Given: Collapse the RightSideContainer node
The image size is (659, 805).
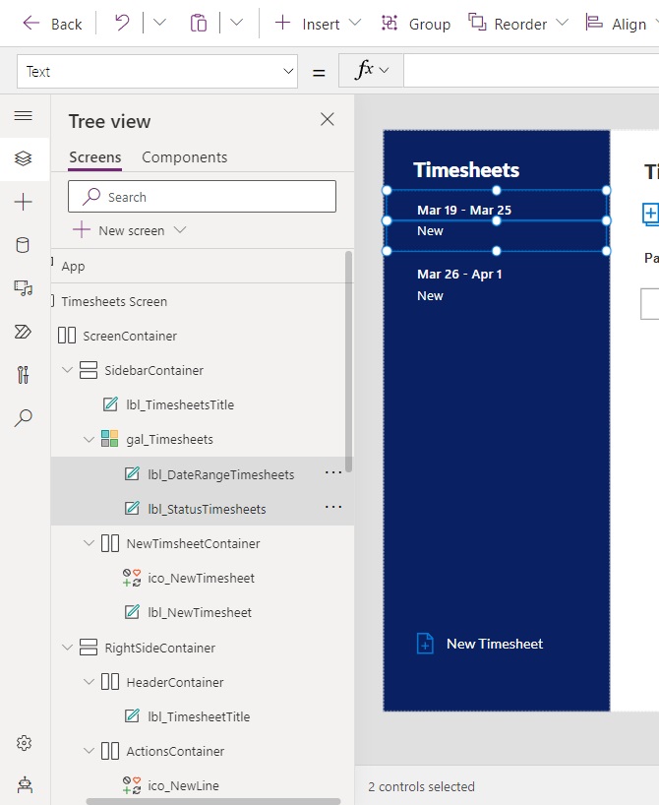Looking at the screenshot, I should (68, 648).
